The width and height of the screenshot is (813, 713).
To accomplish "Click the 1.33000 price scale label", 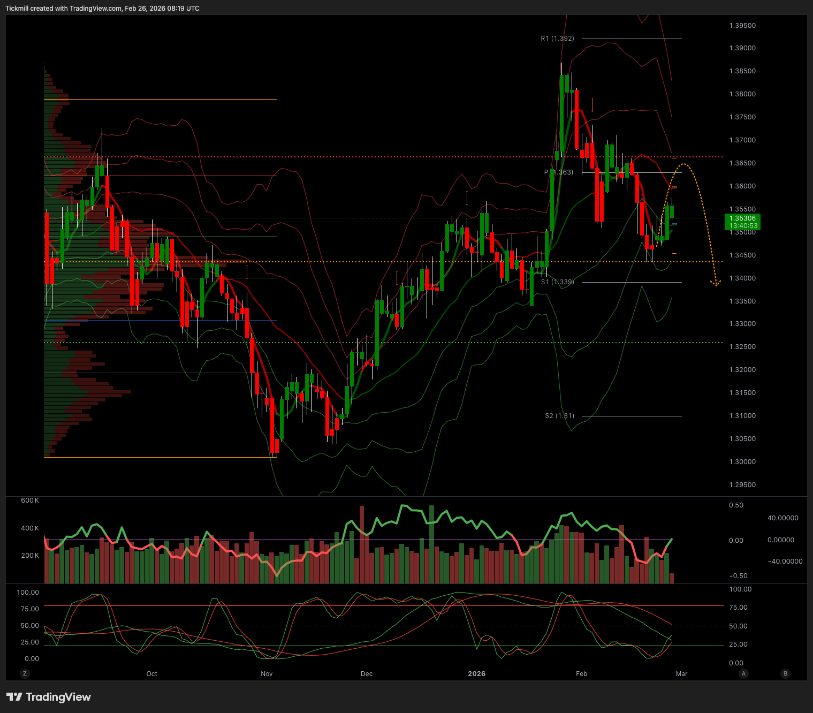I will click(x=742, y=324).
